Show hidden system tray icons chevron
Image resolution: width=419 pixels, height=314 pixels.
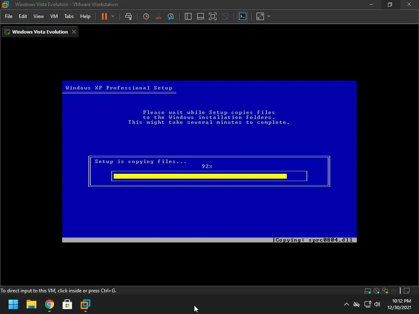point(347,304)
